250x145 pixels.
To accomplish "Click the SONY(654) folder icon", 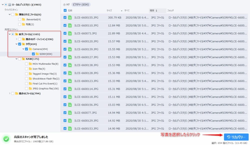I will click(x=37, y=54).
